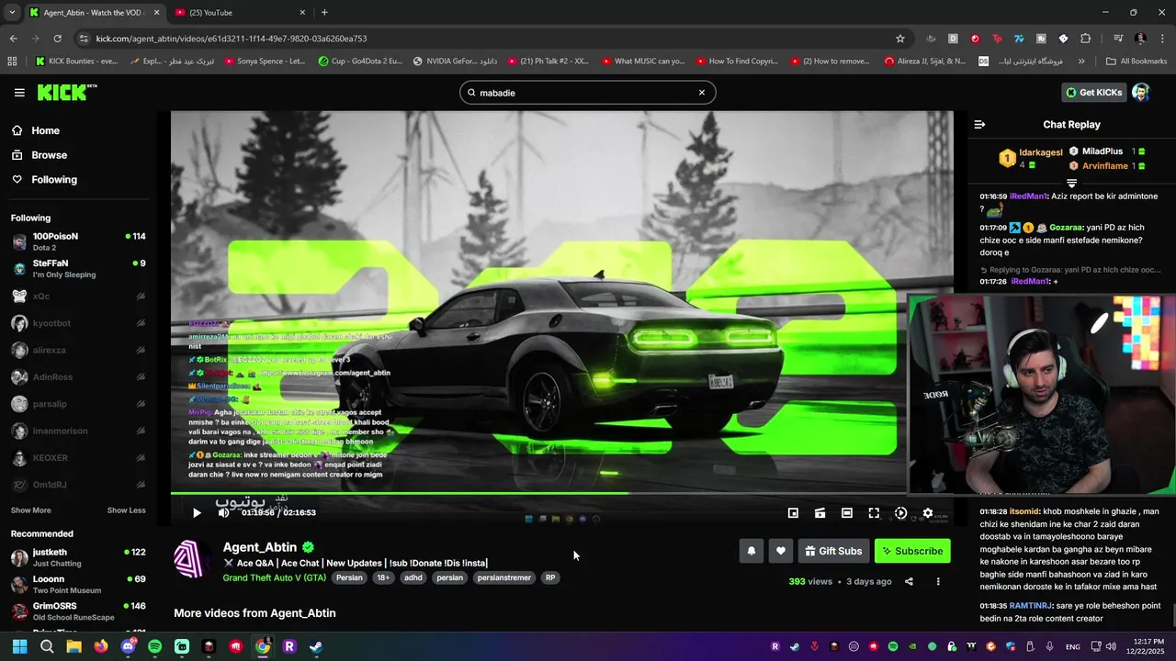Open SteFFaN channel in Following list
Image resolution: width=1176 pixels, height=661 pixels.
click(78, 269)
